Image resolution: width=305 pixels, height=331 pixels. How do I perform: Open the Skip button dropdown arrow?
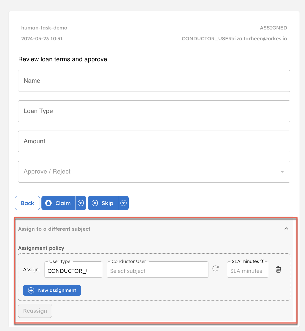[124, 203]
